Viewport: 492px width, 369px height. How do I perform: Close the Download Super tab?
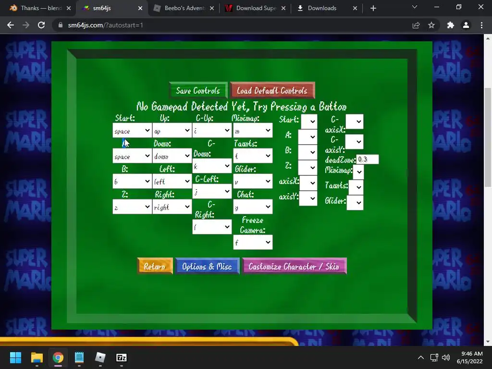283,8
